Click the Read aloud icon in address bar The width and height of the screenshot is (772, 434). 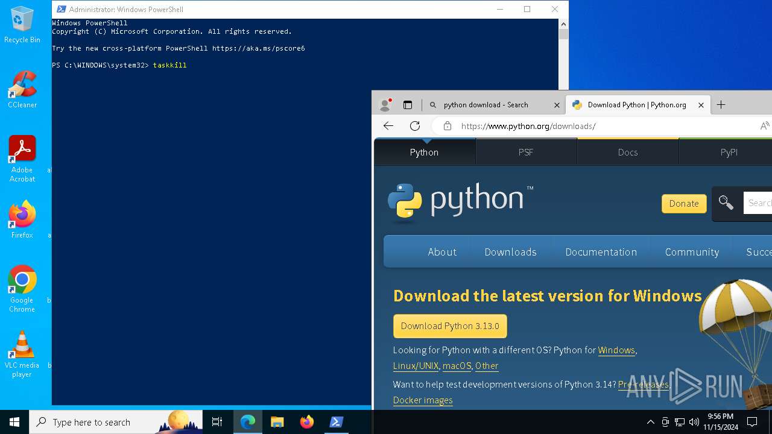(x=764, y=126)
